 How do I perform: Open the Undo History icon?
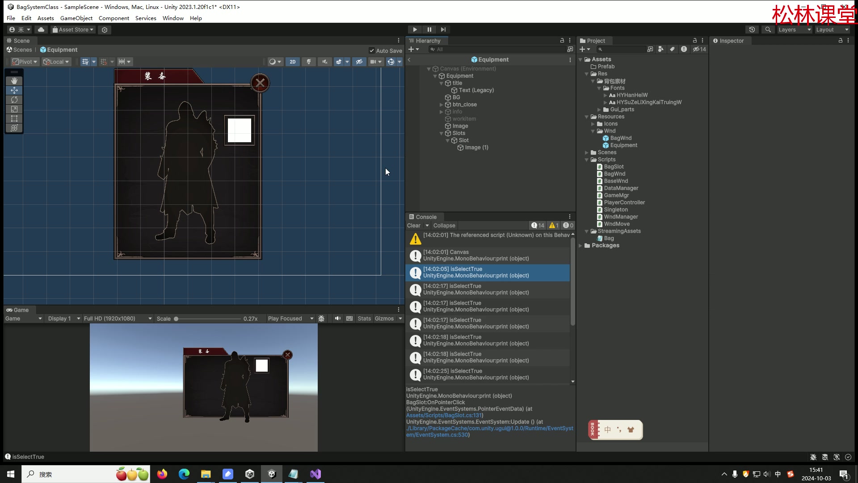point(752,30)
